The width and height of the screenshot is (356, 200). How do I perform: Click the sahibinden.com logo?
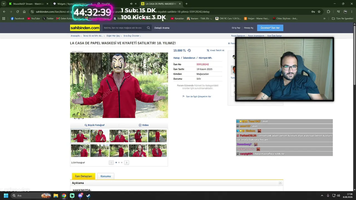(85, 28)
